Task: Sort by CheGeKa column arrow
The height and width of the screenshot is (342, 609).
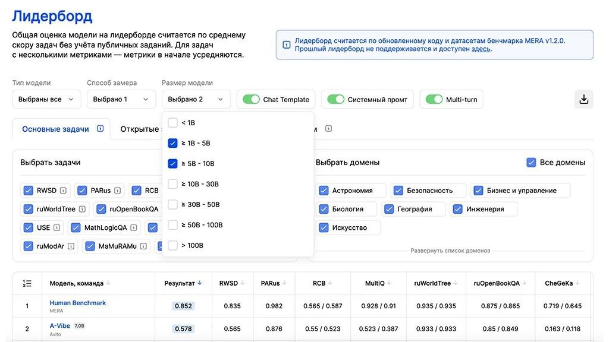Action: [x=577, y=283]
